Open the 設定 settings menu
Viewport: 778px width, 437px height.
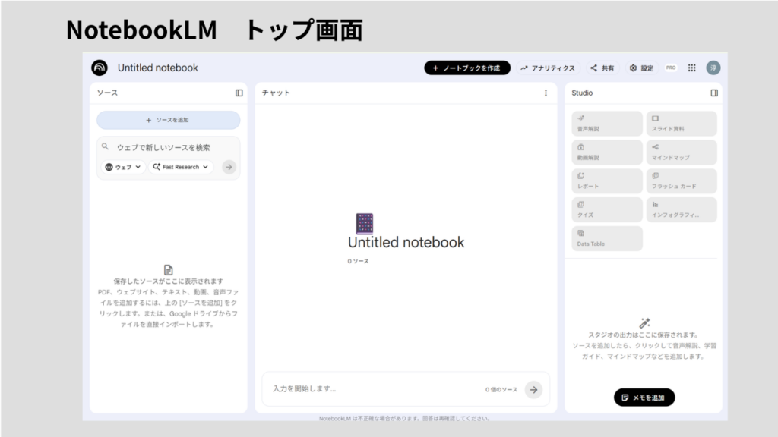[642, 68]
